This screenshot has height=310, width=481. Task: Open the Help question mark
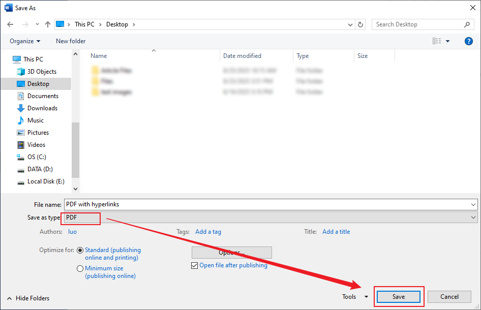pos(468,41)
